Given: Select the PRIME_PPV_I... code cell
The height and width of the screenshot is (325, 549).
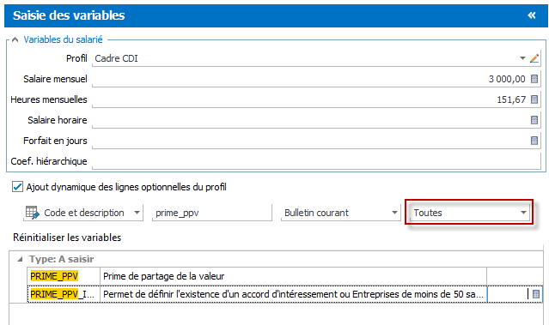Looking at the screenshot, I should [64, 294].
